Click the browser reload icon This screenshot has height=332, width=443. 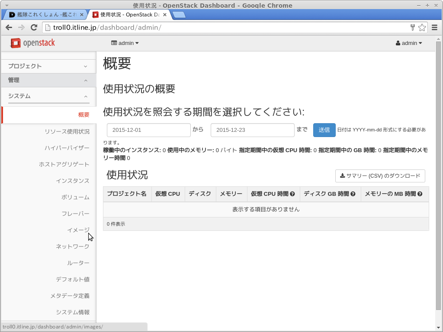pyautogui.click(x=34, y=27)
